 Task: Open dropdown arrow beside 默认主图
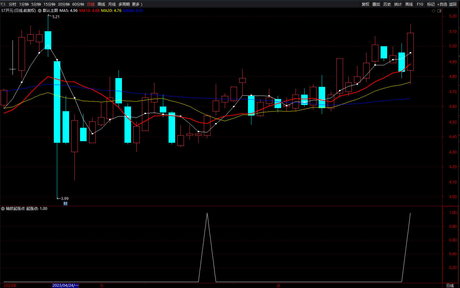(40, 11)
